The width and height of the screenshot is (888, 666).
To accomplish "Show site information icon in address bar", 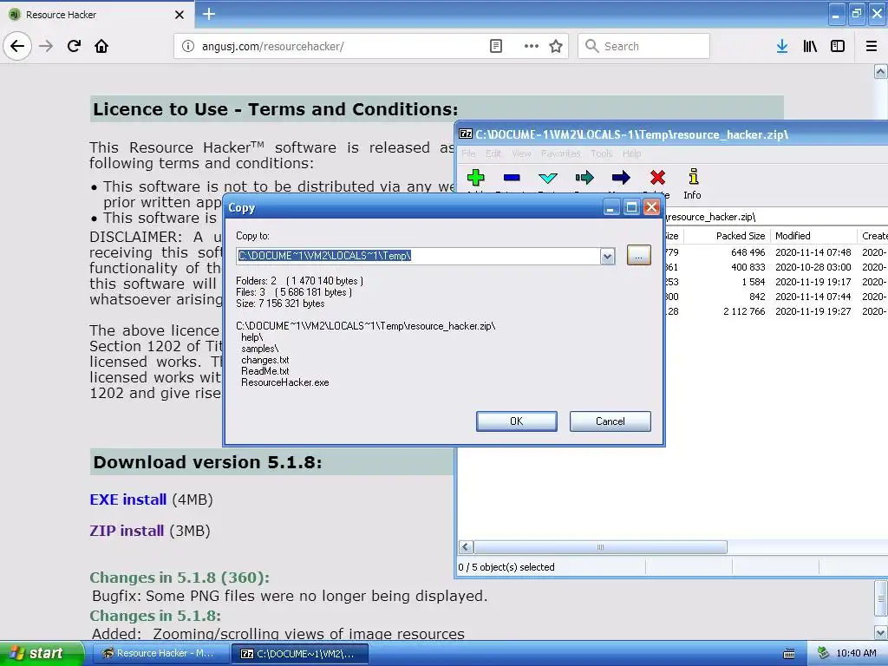I will tap(188, 46).
